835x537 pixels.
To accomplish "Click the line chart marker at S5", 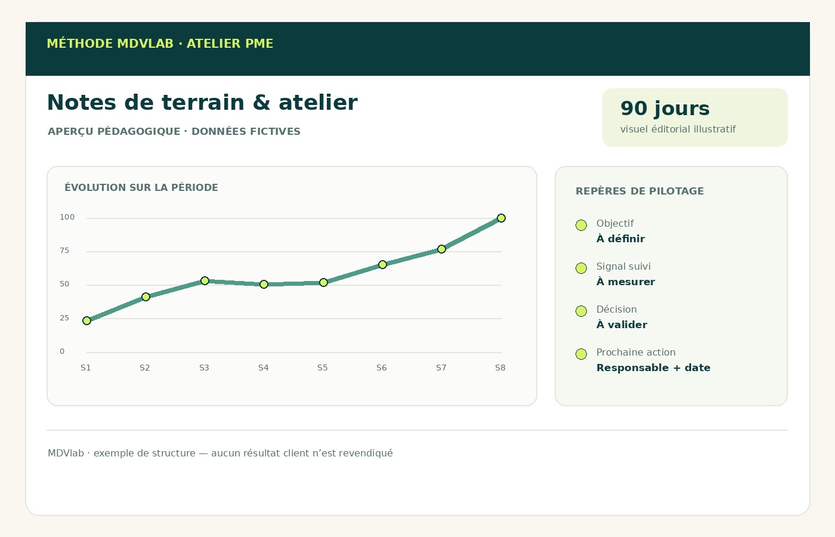I will tap(323, 282).
